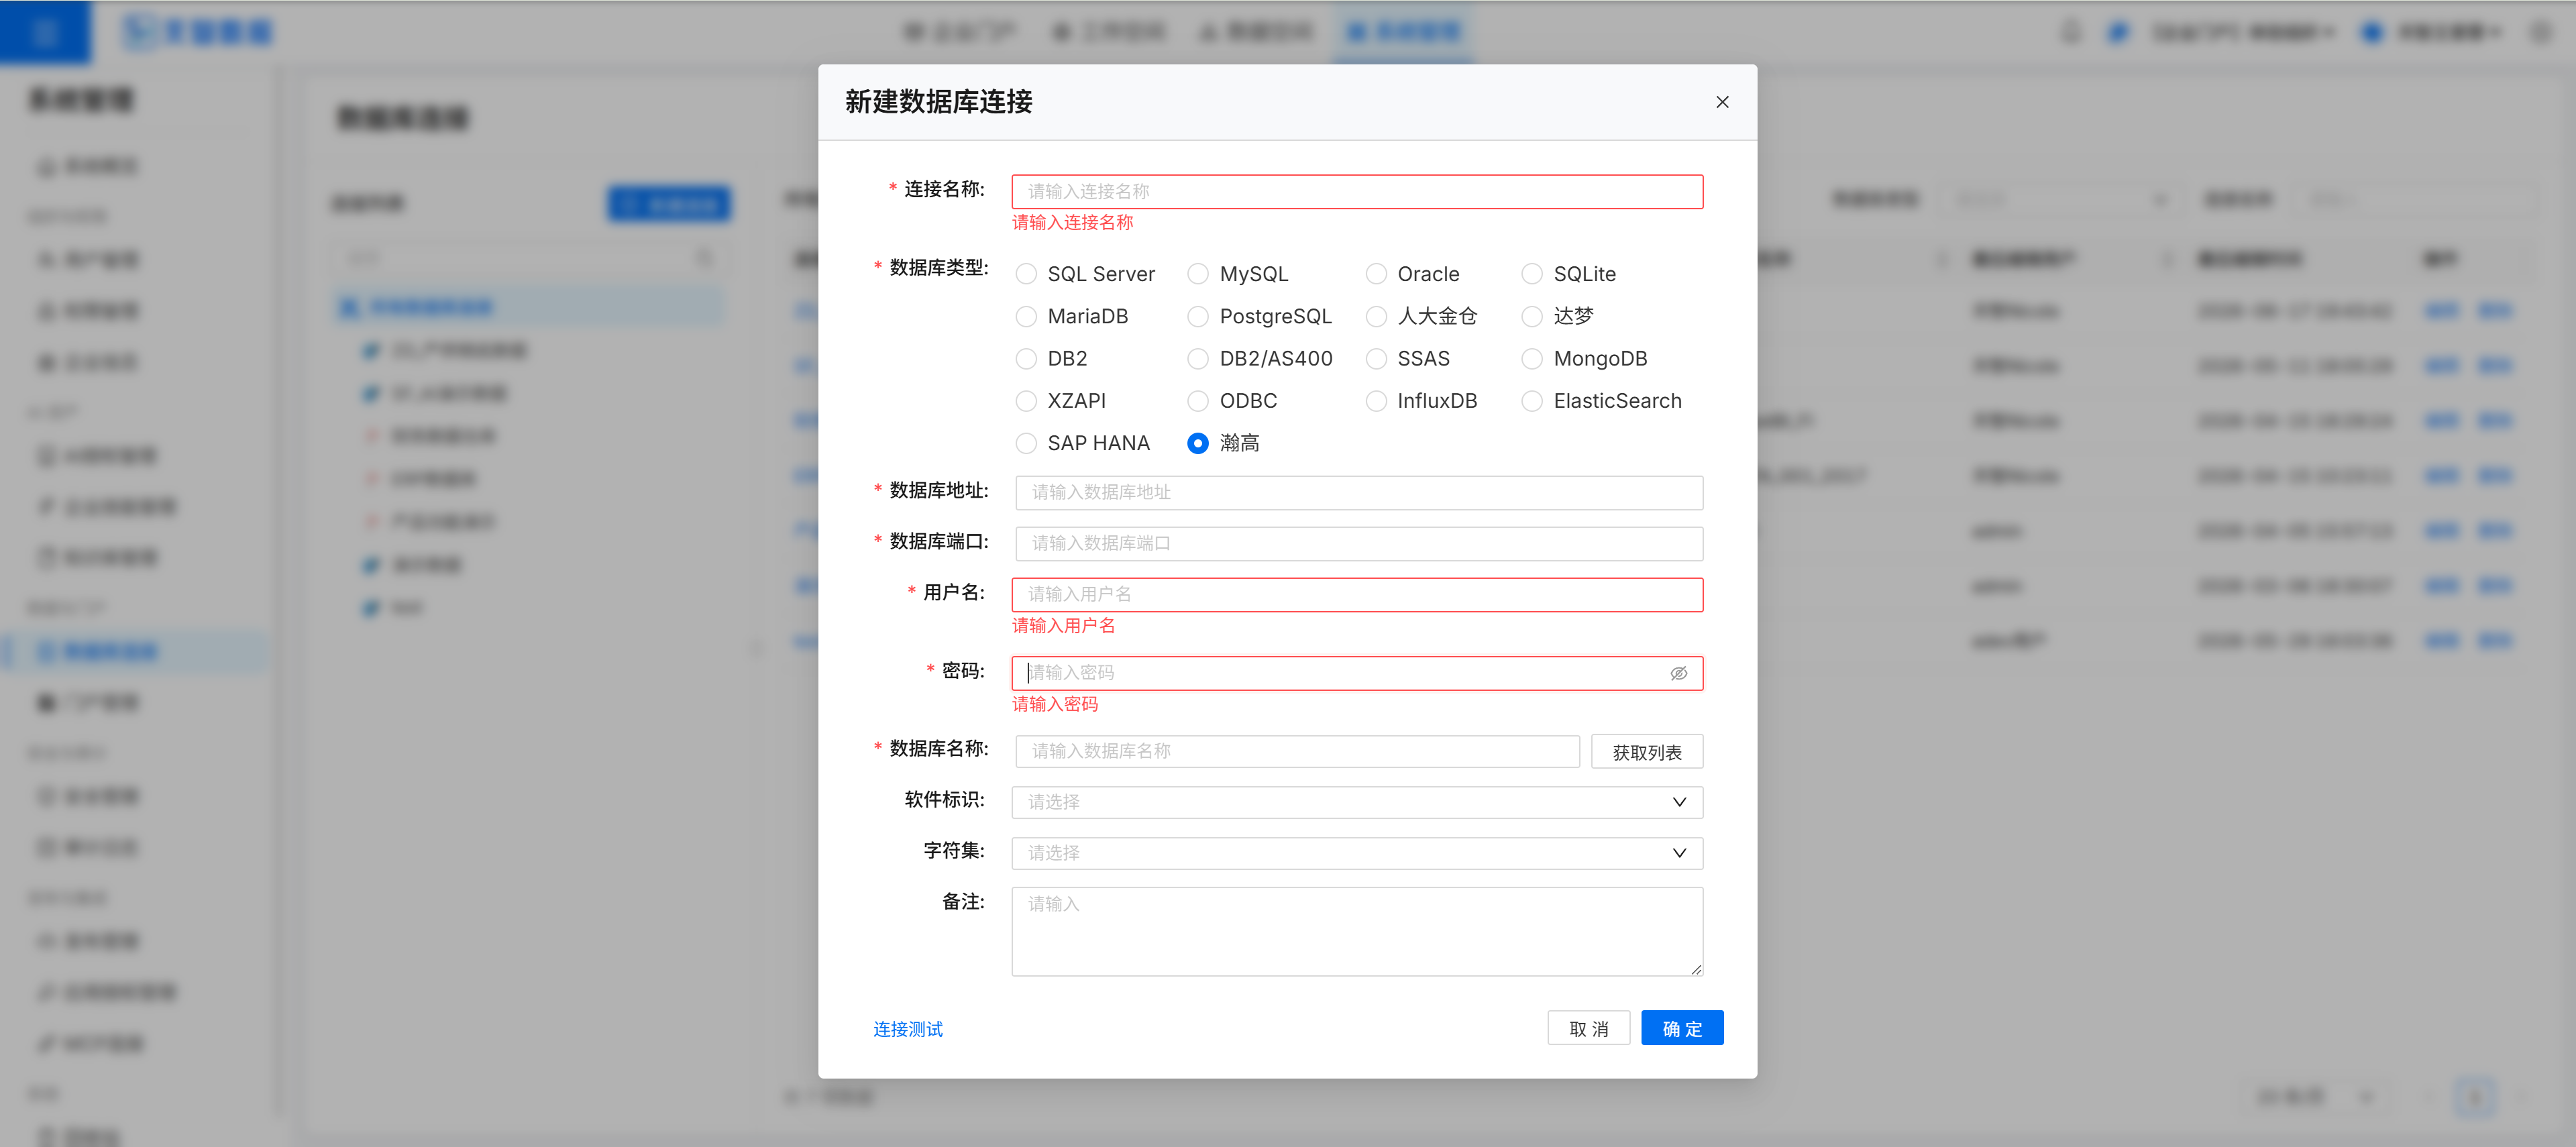Screen dimensions: 2576x1147
Task: Click the 数据库名称 input field
Action: point(1297,751)
